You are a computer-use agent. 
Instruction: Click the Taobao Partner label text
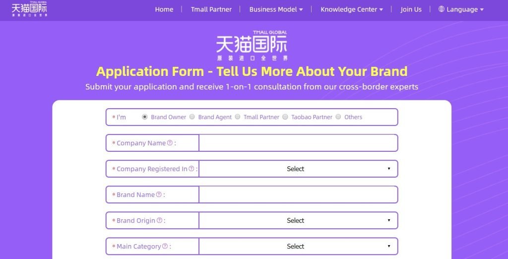pos(312,117)
